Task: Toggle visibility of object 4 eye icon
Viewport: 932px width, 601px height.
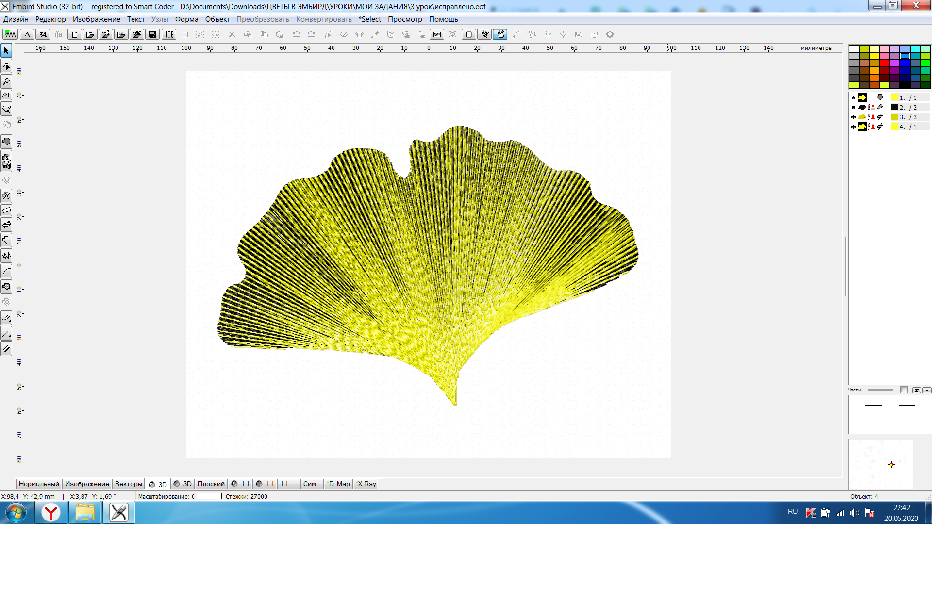Action: pyautogui.click(x=853, y=127)
